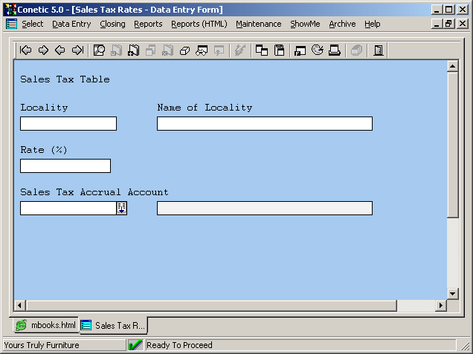Click the horizontal scrollbar right arrow

[440, 306]
